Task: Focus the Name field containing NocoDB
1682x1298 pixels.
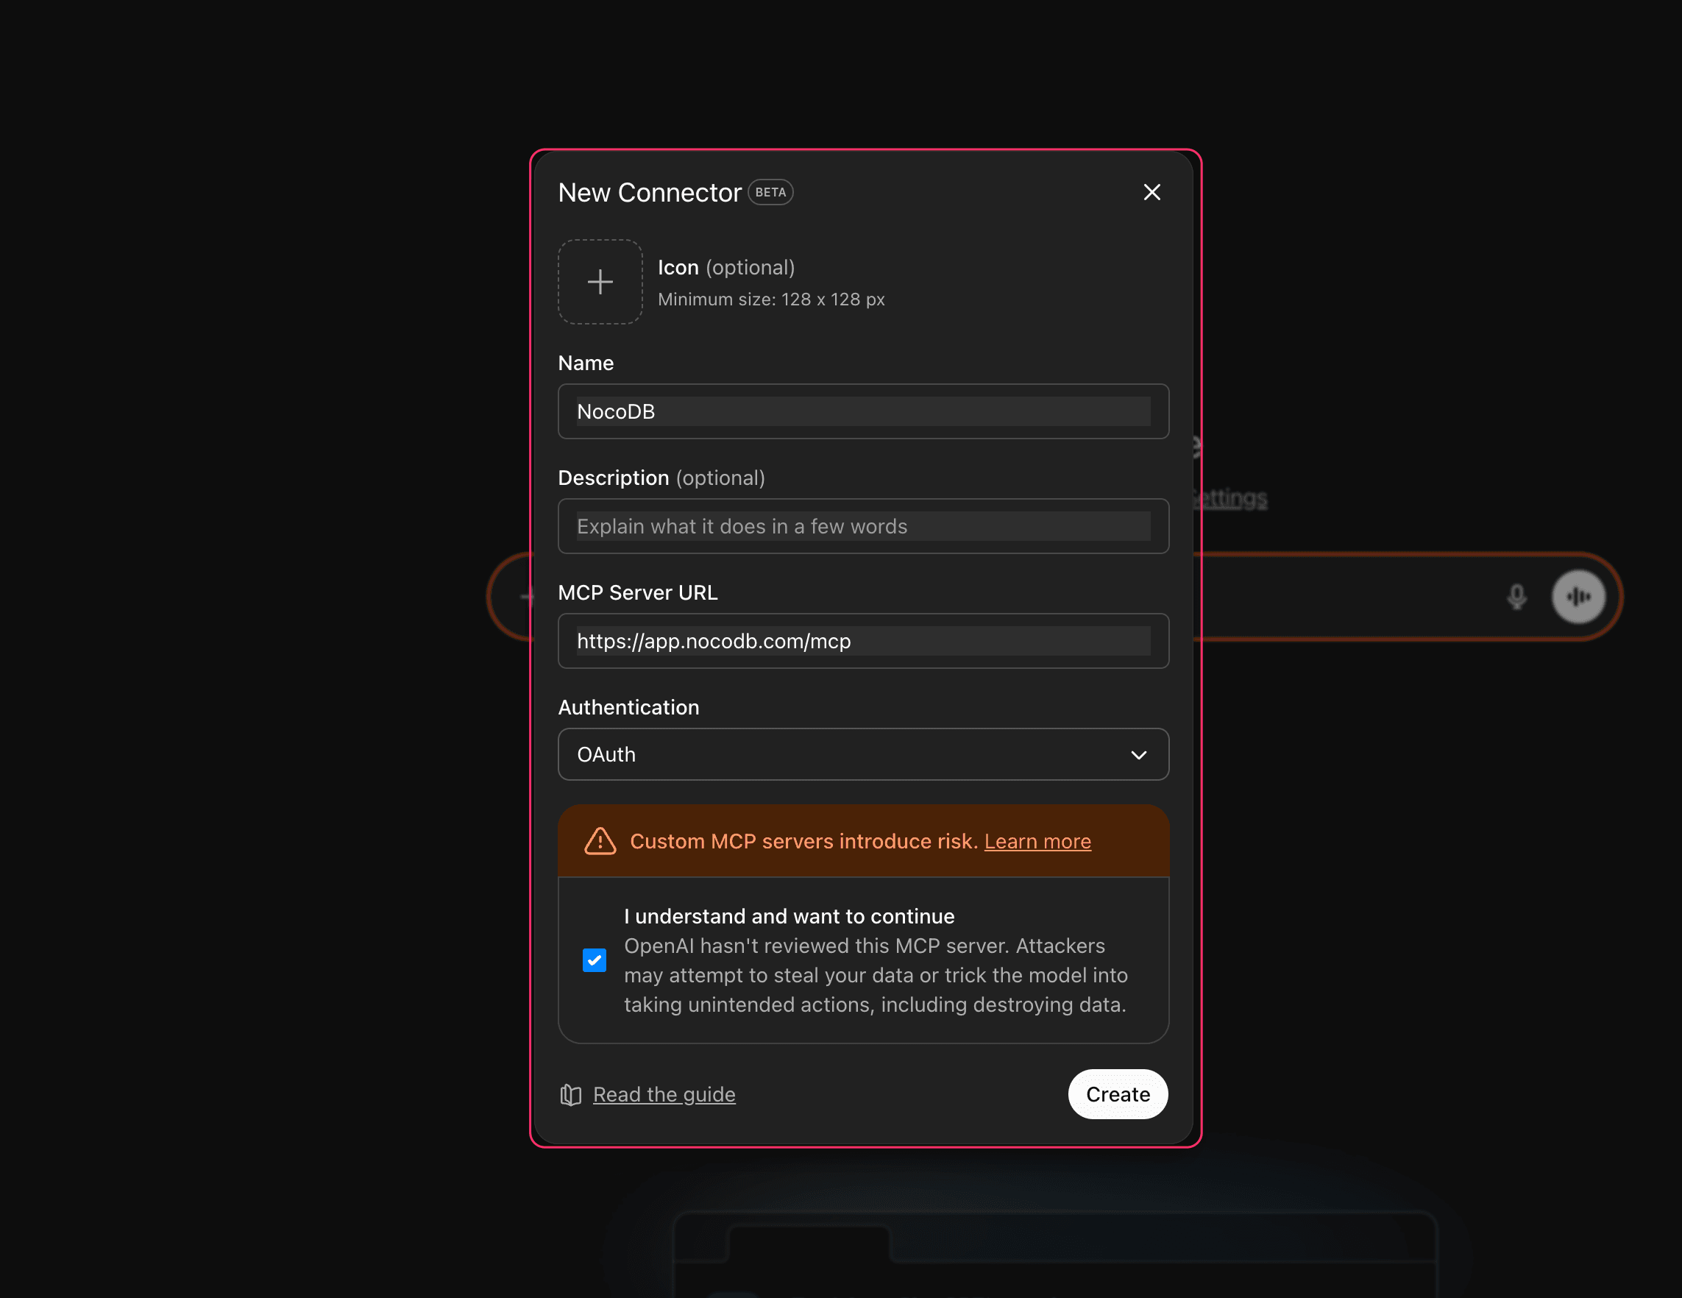Action: coord(862,411)
